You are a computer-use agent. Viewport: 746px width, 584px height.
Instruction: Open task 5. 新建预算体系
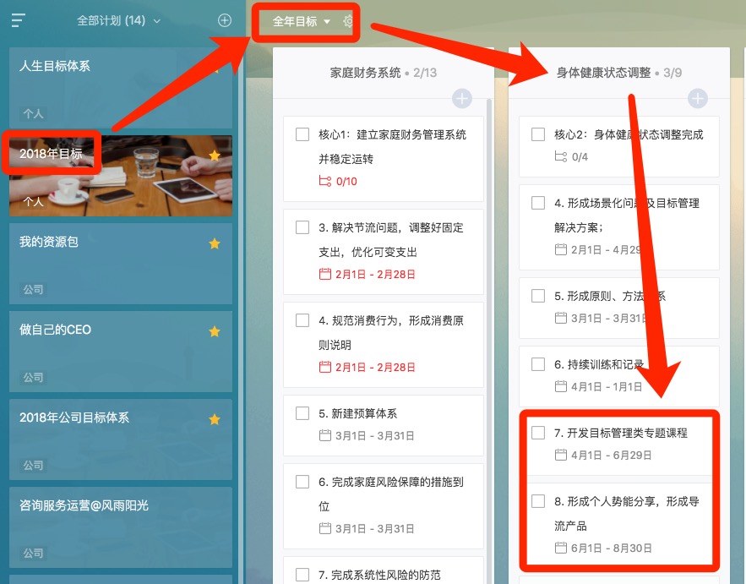point(384,425)
